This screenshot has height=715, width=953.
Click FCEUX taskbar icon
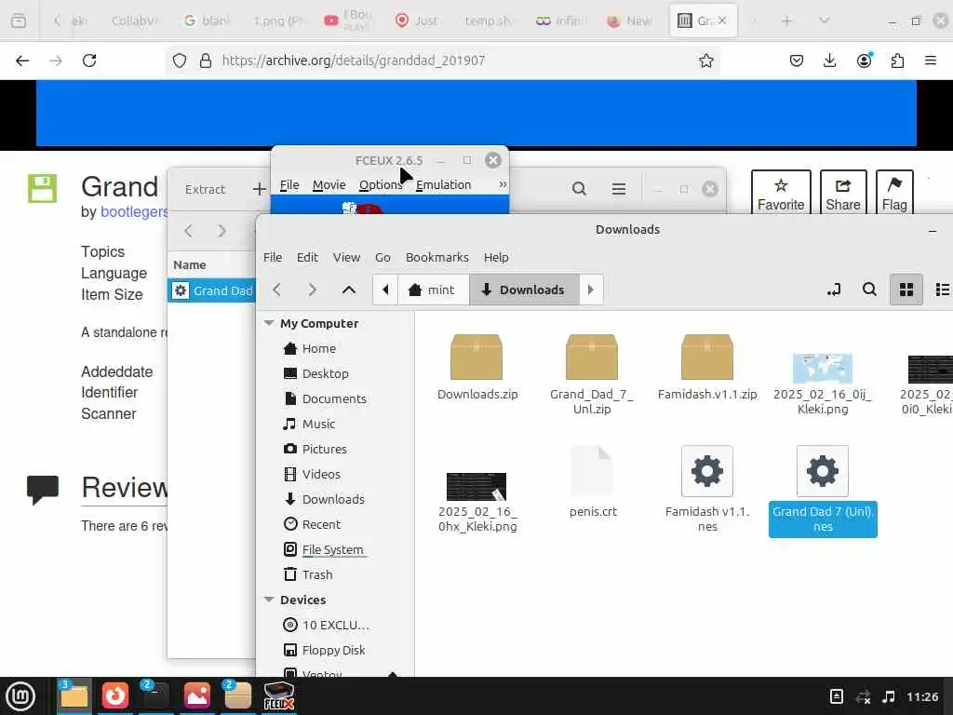[x=278, y=696]
